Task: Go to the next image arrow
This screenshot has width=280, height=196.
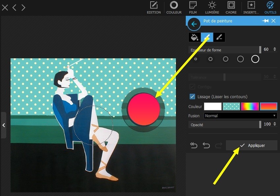Action: [23, 8]
